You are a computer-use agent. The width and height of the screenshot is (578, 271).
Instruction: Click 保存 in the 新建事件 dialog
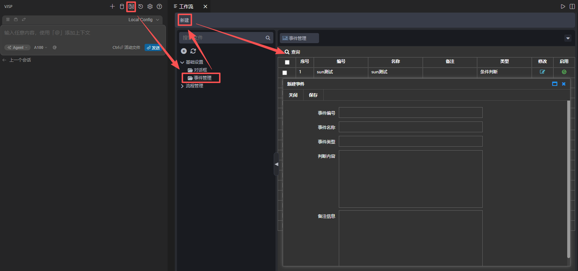coord(313,95)
